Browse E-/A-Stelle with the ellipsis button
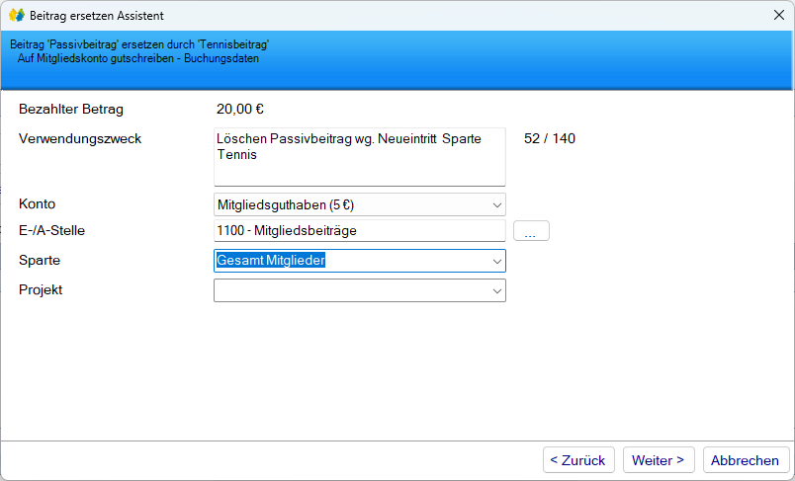Image resolution: width=795 pixels, height=481 pixels. point(531,231)
